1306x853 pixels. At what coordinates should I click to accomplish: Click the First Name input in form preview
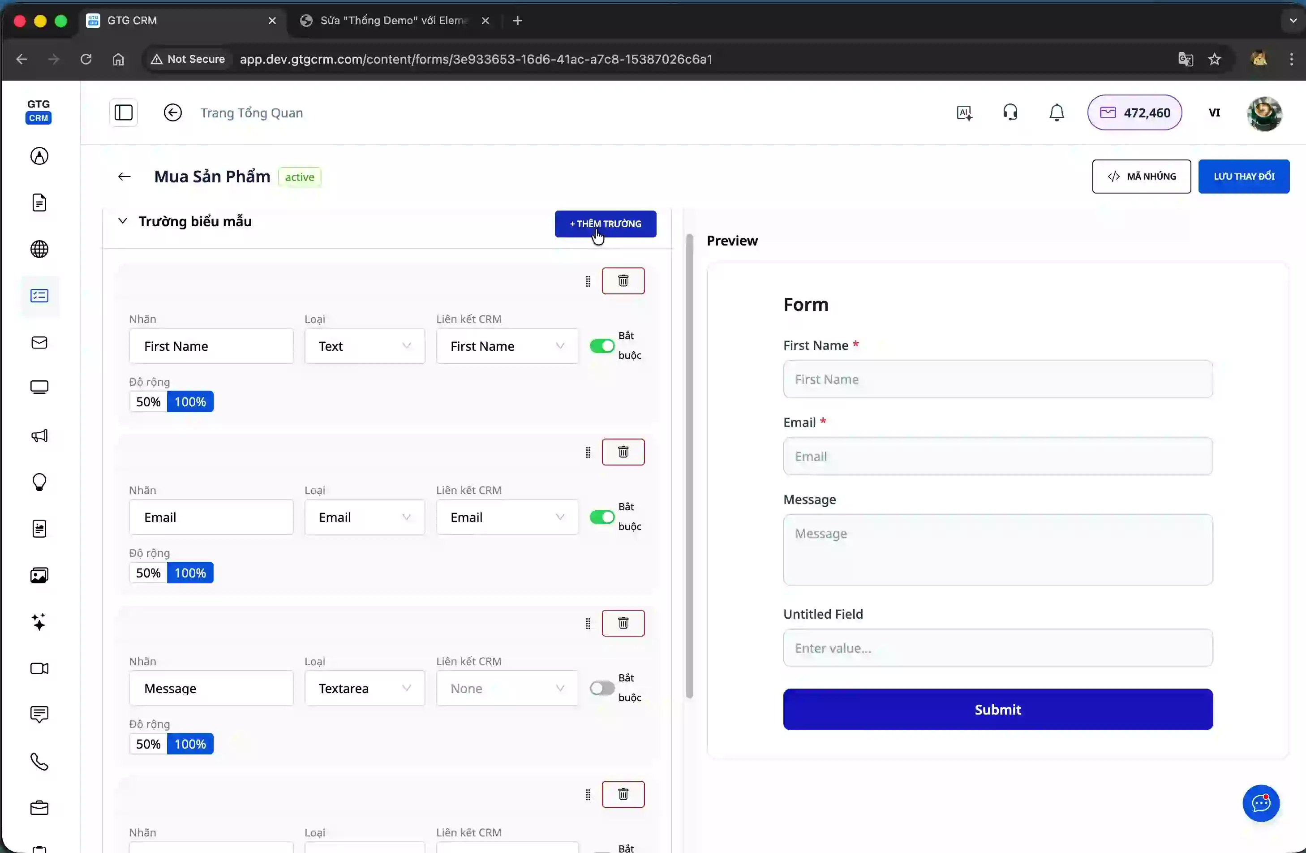point(997,379)
